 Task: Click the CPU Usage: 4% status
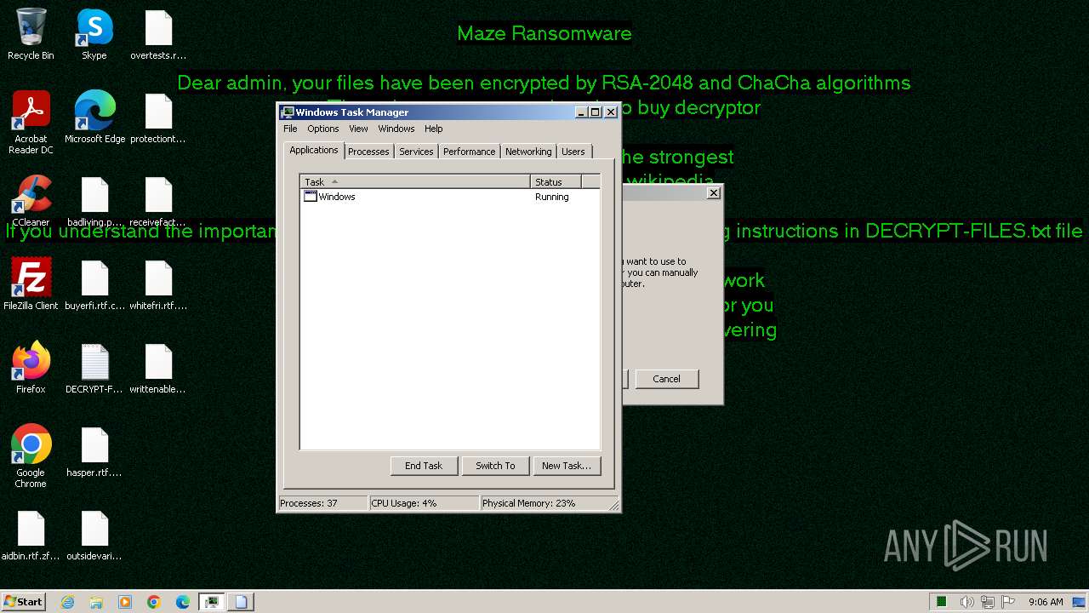(424, 503)
